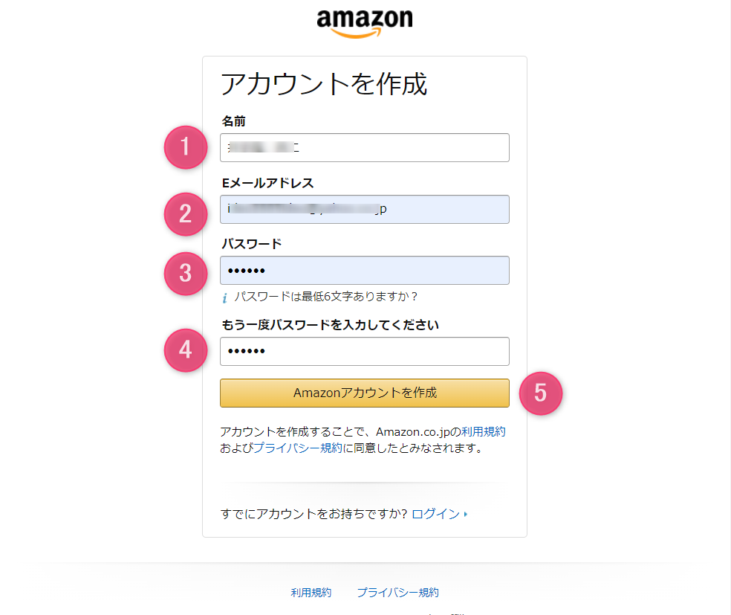Select the パスワード password field
This screenshot has height=615, width=731.
tap(364, 270)
